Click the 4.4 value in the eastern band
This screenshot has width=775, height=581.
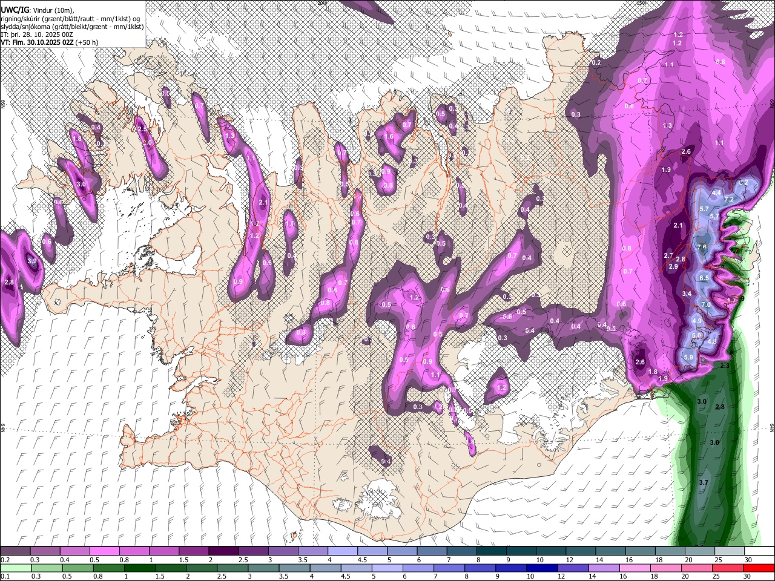716,192
